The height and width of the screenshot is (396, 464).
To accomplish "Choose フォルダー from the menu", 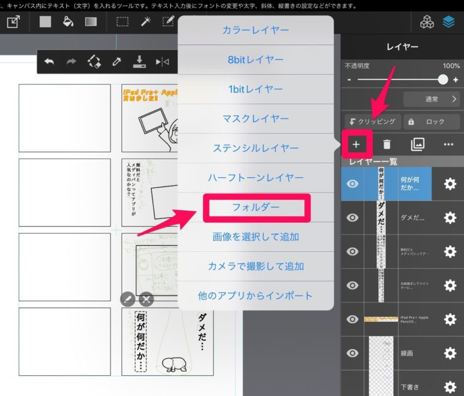I will point(256,207).
